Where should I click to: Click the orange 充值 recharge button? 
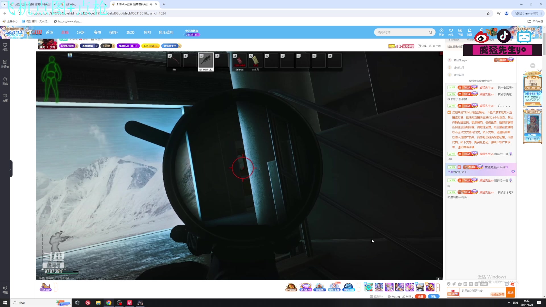(421, 296)
